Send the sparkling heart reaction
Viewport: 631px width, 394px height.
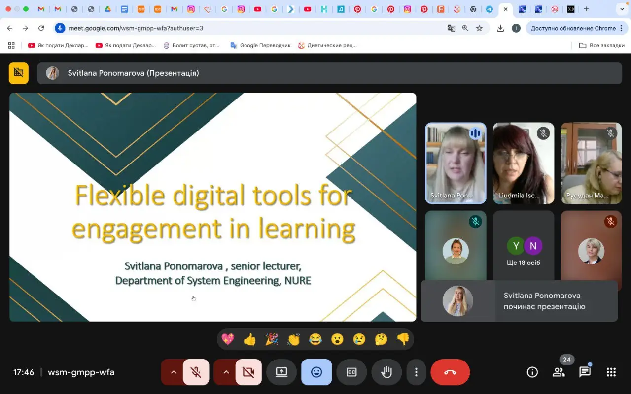pyautogui.click(x=228, y=339)
